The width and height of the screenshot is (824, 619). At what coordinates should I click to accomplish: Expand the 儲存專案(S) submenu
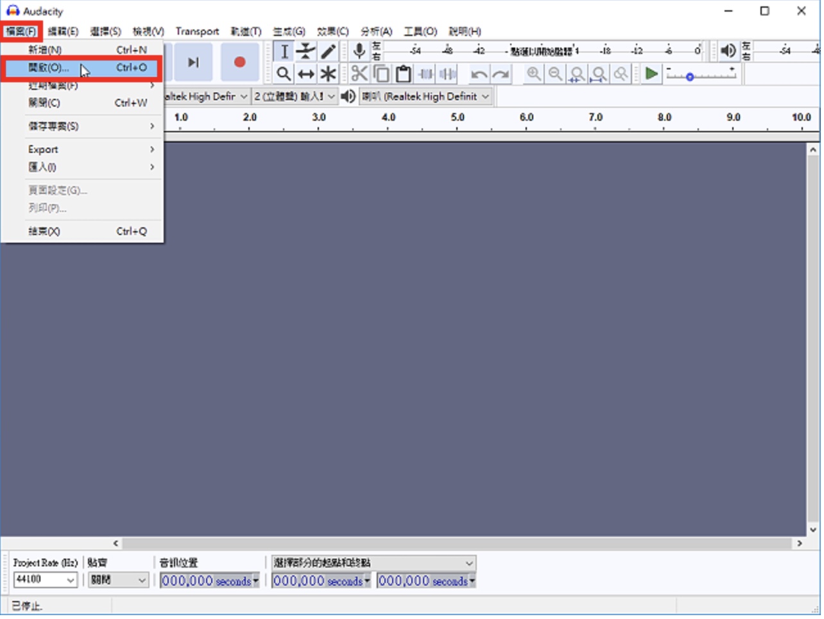[x=82, y=126]
